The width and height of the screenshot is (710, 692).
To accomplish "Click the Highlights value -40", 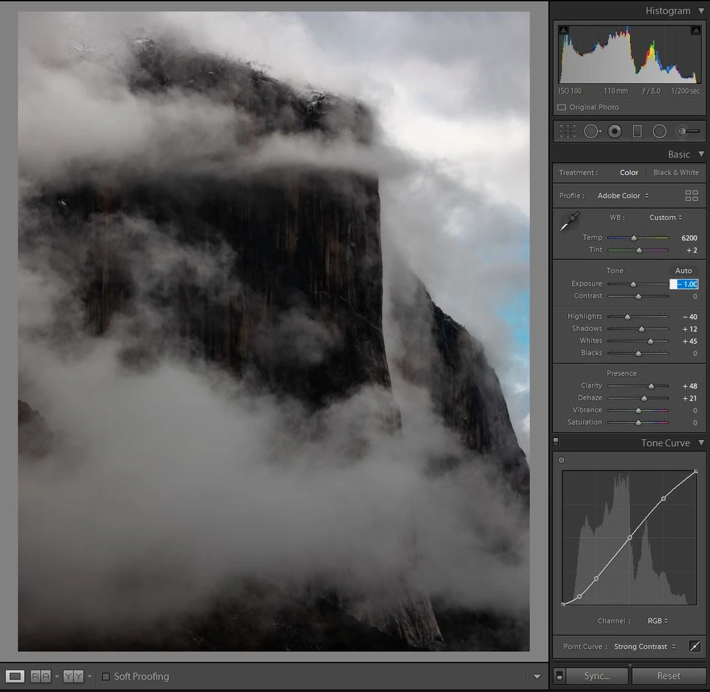I will click(690, 317).
